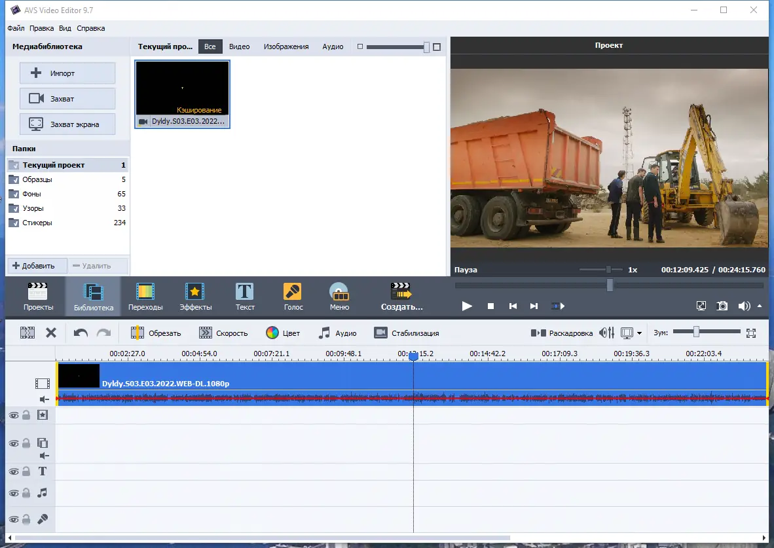Click the Импорт button
The height and width of the screenshot is (548, 774).
(67, 73)
